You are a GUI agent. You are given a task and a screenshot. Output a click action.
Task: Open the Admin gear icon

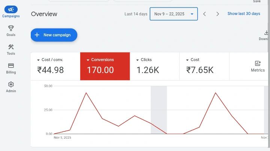(11, 84)
